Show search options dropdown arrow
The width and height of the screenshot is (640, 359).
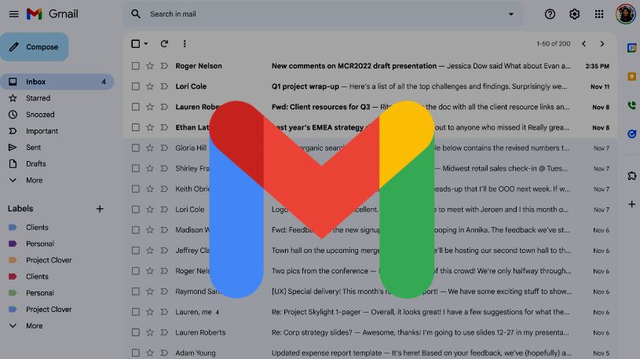click(510, 14)
